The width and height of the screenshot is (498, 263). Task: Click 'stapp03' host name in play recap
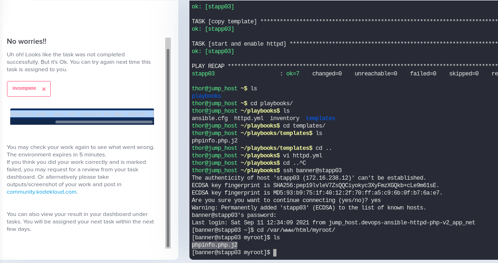[203, 74]
